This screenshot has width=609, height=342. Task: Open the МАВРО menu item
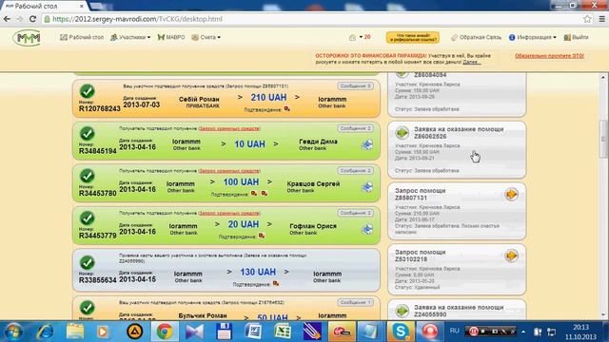(x=171, y=37)
